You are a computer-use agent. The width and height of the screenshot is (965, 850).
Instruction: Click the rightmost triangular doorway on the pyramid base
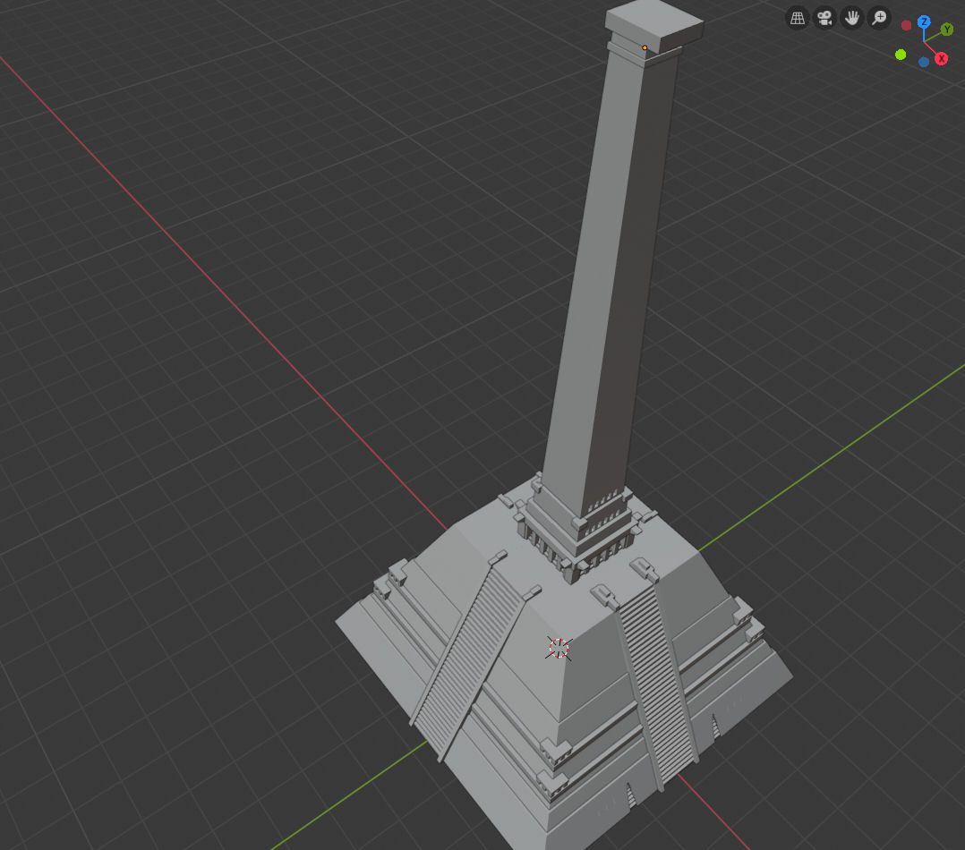pyautogui.click(x=714, y=726)
